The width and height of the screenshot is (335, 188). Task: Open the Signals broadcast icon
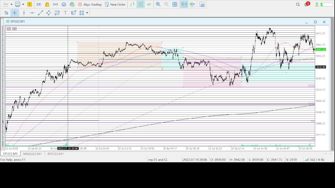55,4
